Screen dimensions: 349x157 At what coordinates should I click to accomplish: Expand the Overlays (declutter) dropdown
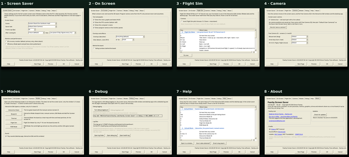130,36
